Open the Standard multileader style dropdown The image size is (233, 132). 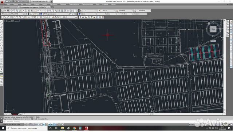click(144, 11)
